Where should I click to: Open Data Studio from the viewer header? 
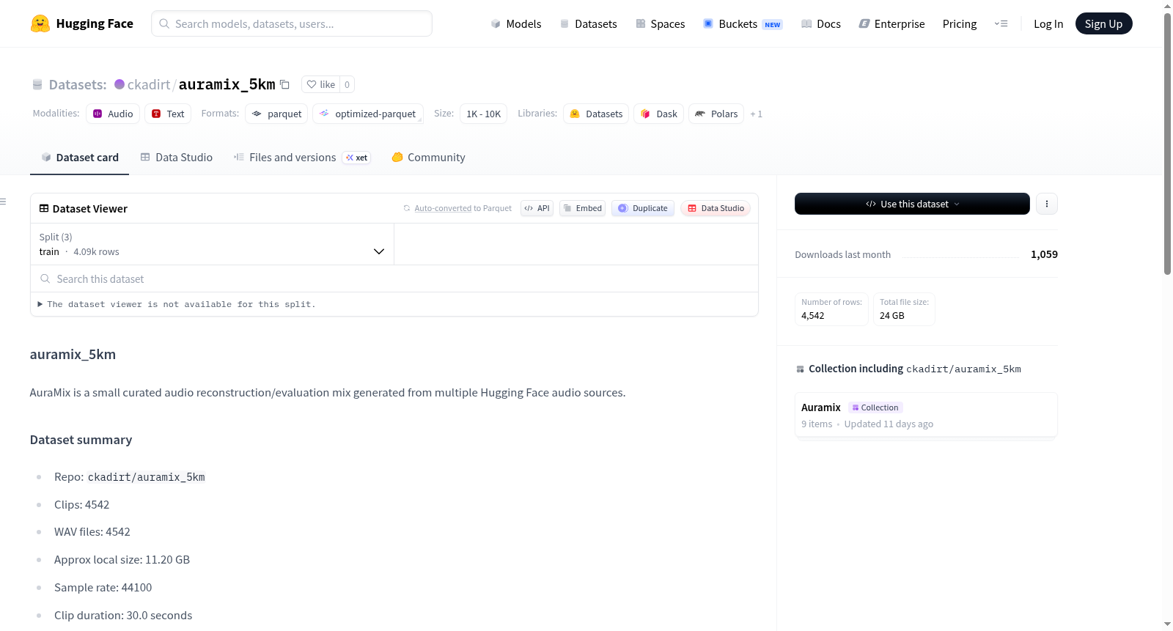[716, 208]
